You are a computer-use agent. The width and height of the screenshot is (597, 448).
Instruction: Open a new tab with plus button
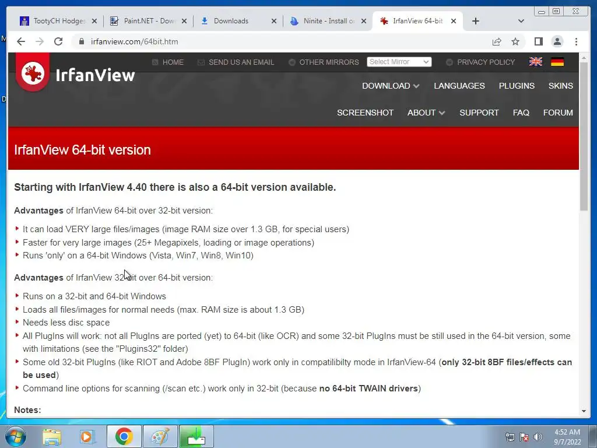pos(476,21)
